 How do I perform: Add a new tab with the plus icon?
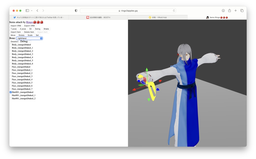pyautogui.click(x=235, y=10)
